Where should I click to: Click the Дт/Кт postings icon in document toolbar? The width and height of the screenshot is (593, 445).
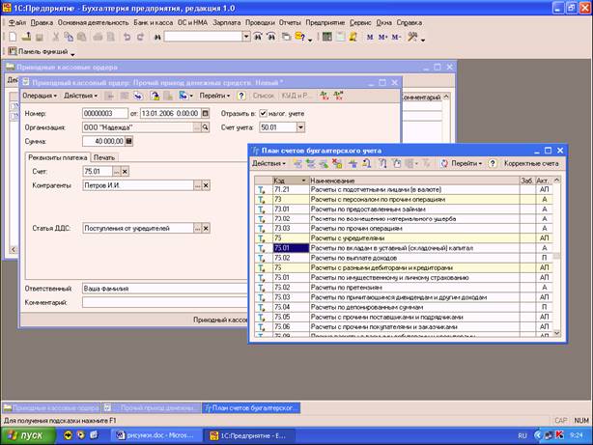tap(324, 96)
